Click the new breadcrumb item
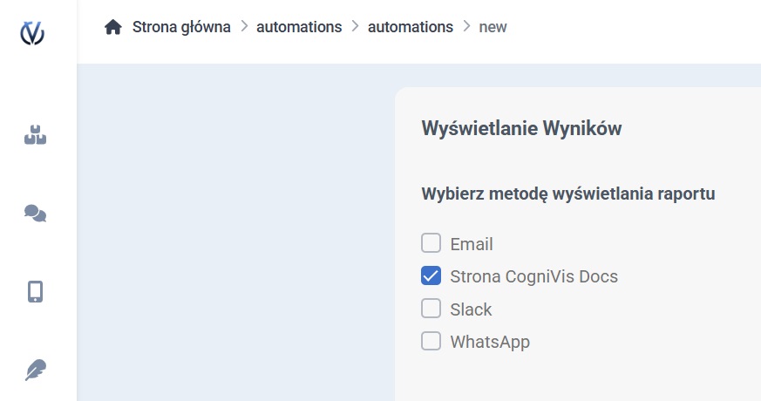The image size is (761, 401). coord(493,27)
